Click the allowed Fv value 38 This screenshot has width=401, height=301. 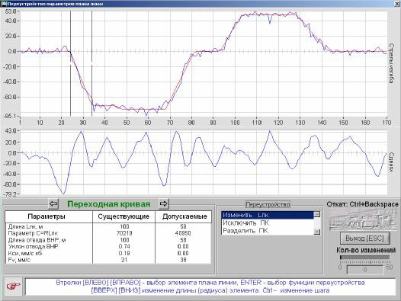pyautogui.click(x=184, y=260)
